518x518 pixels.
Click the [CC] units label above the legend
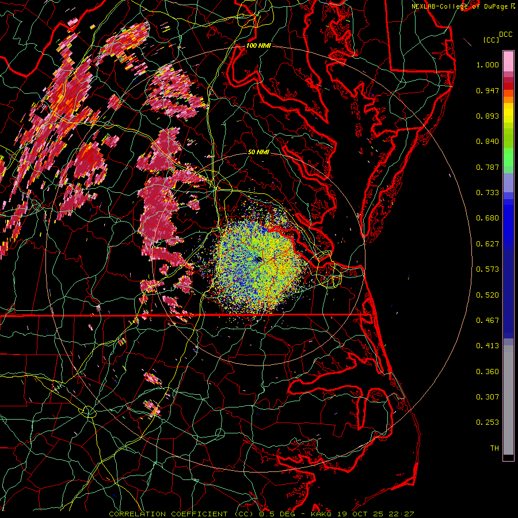491,40
